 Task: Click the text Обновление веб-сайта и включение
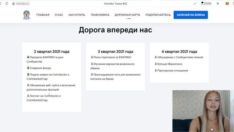[53, 85]
